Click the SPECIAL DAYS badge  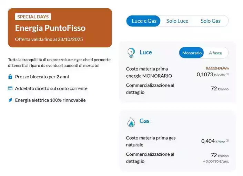point(33,16)
